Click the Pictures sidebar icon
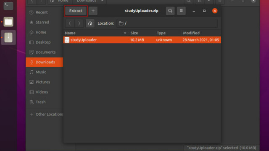 32,82
